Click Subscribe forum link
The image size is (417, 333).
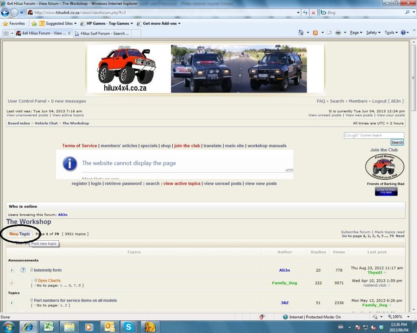(356, 232)
